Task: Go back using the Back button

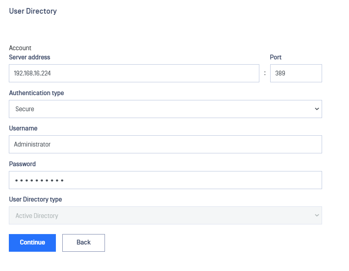Action: pyautogui.click(x=84, y=242)
